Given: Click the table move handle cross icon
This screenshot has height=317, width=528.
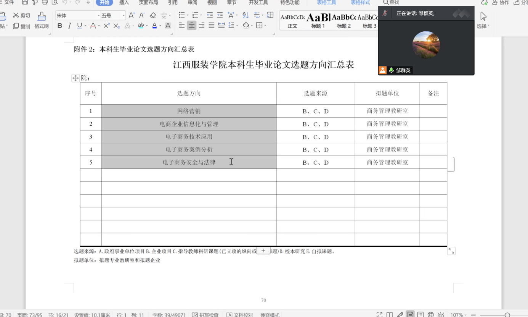Looking at the screenshot, I should point(75,78).
